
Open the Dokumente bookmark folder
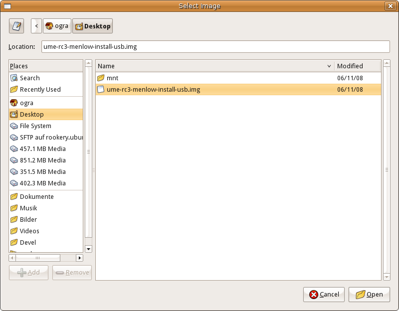36,197
